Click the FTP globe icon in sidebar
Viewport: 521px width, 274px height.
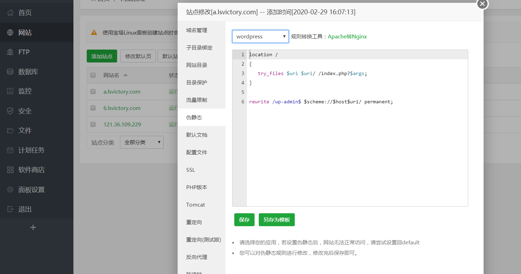click(10, 52)
